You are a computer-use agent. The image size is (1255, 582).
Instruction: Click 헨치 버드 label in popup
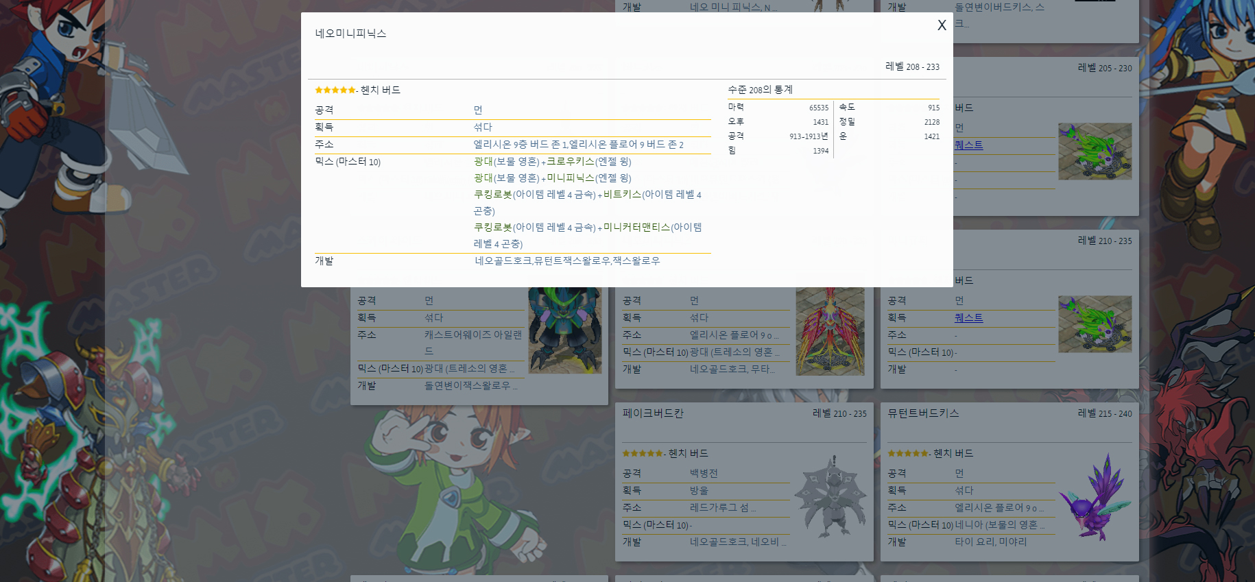pos(381,90)
